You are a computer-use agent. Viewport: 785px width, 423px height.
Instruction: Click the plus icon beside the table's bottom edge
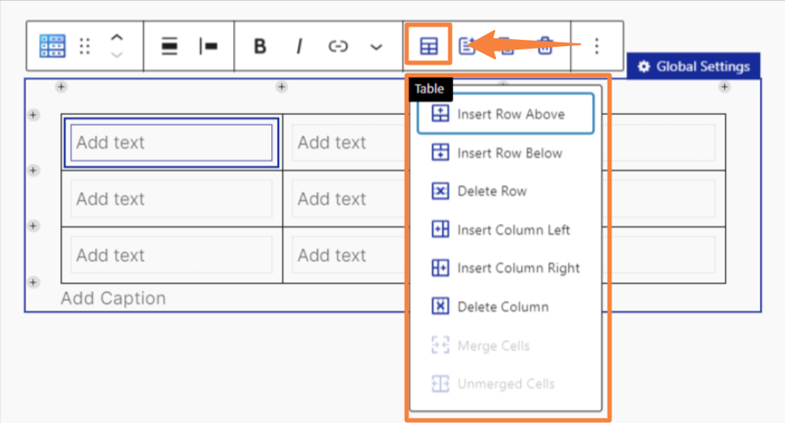[33, 282]
